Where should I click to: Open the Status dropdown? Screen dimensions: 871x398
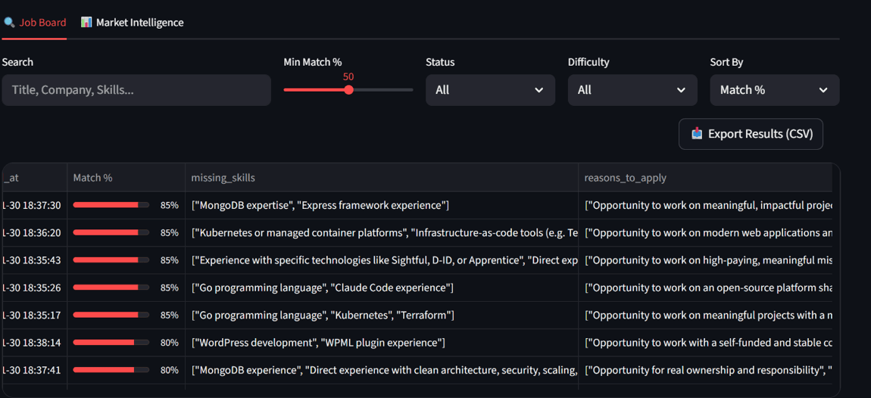(x=491, y=90)
